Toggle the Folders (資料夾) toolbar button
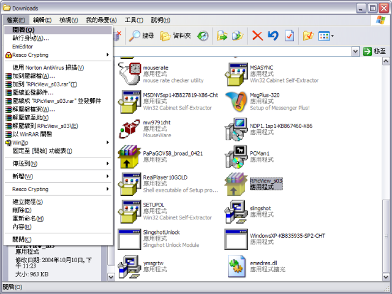This screenshot has width=392, height=294. tap(176, 36)
